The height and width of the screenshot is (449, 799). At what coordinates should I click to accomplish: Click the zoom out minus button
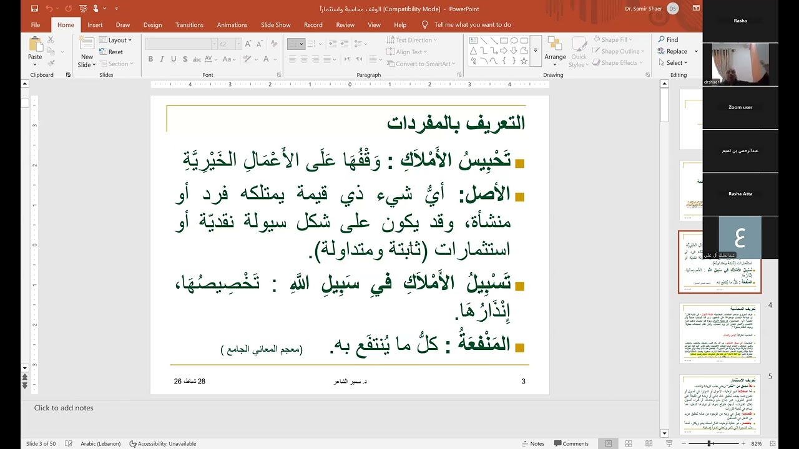[x=684, y=443]
